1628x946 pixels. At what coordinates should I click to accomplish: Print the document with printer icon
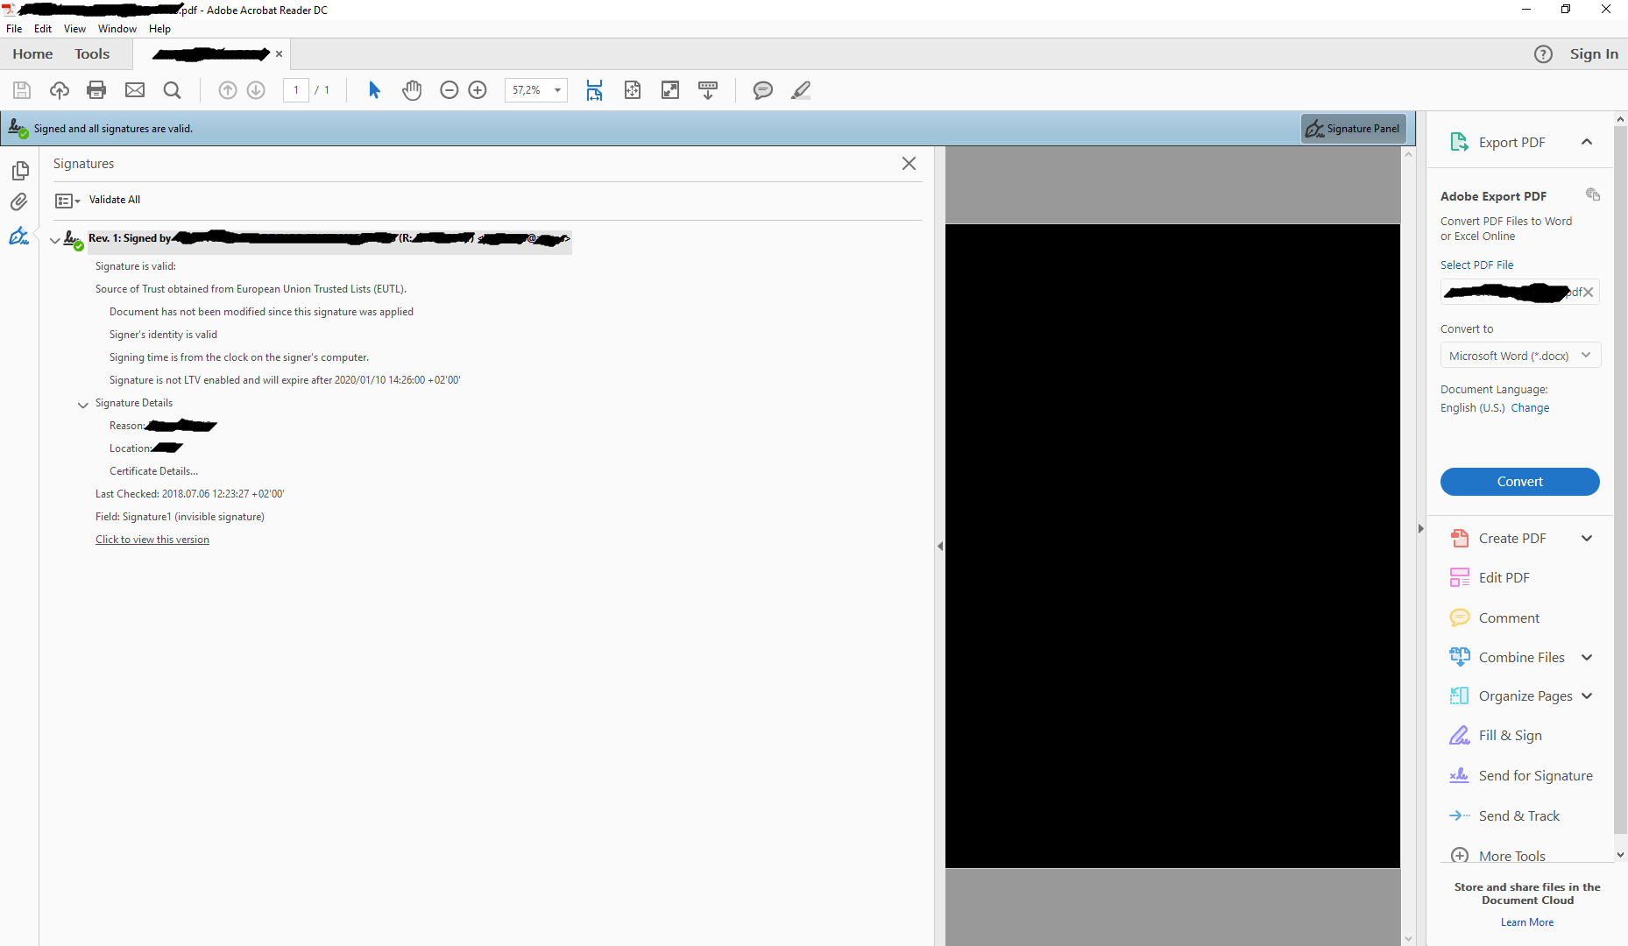coord(96,90)
